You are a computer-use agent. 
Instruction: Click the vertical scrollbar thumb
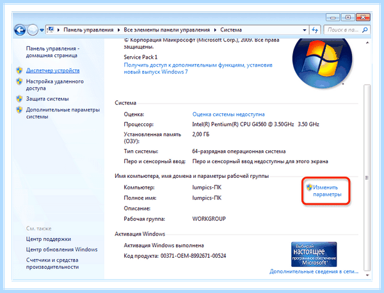click(x=367, y=178)
